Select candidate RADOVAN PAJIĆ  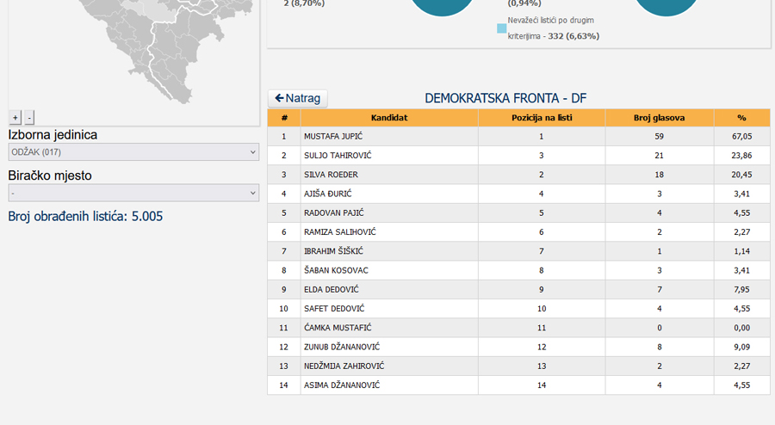[x=333, y=212]
